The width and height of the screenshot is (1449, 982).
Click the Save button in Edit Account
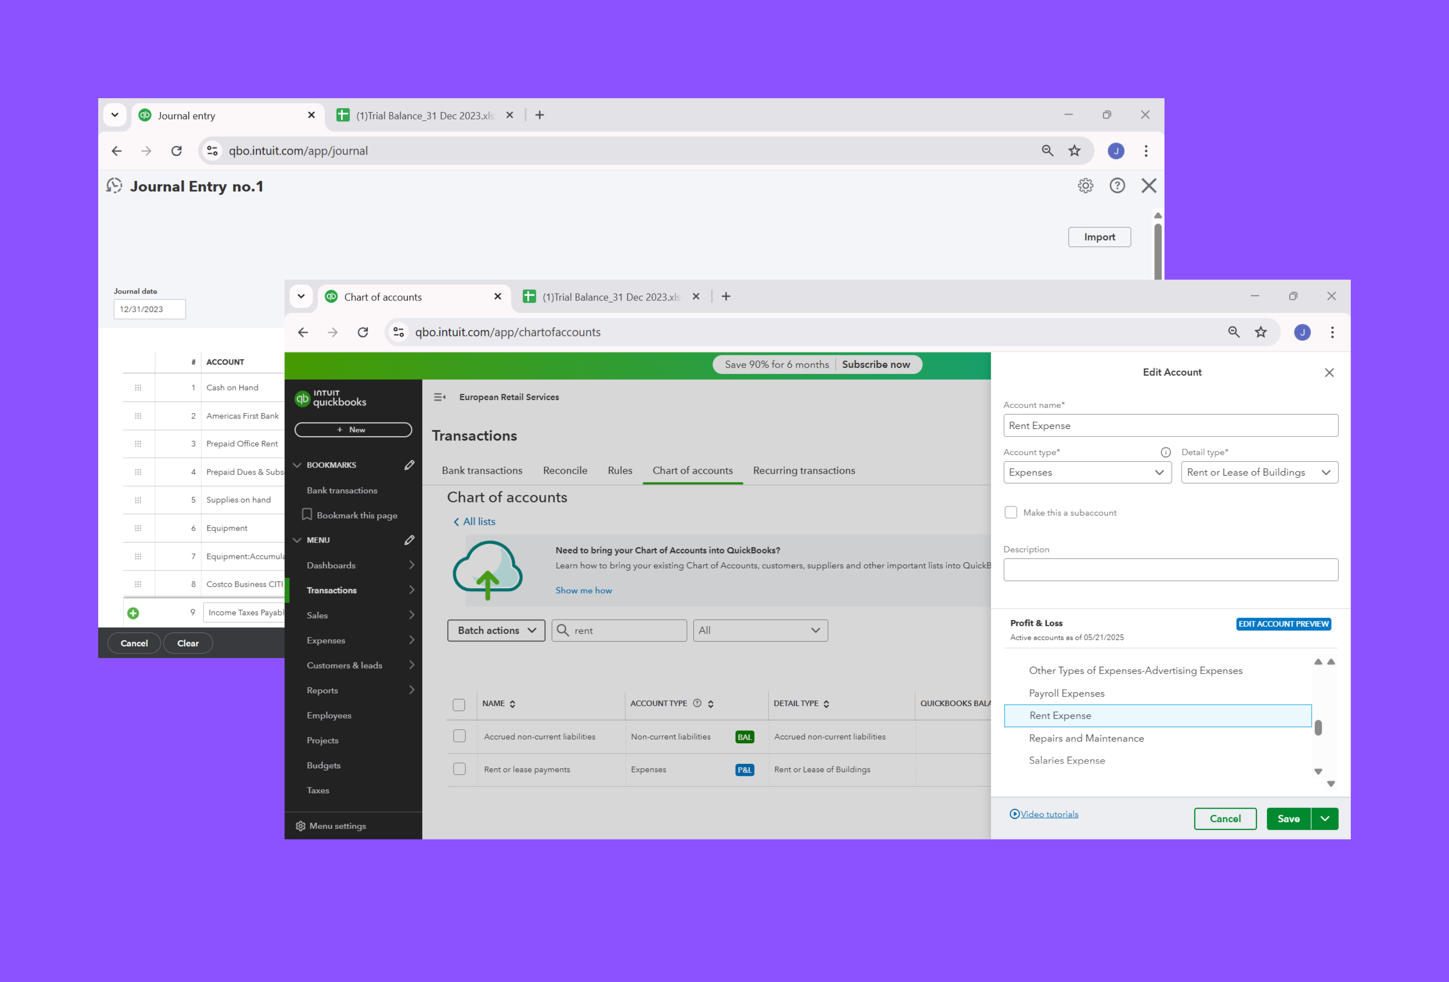click(x=1288, y=819)
